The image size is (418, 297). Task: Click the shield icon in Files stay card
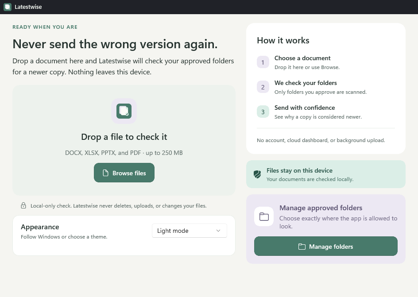click(x=257, y=174)
